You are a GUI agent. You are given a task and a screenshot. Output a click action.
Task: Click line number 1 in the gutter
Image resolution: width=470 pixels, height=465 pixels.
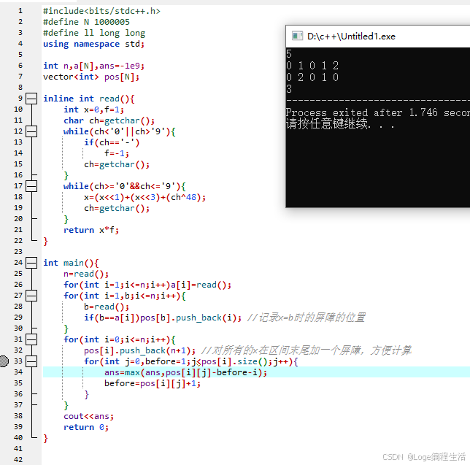(20, 11)
